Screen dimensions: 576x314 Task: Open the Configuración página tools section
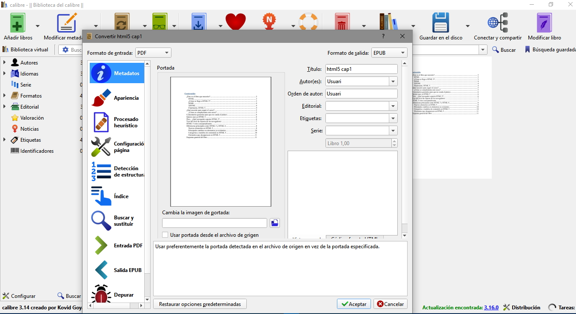(117, 147)
